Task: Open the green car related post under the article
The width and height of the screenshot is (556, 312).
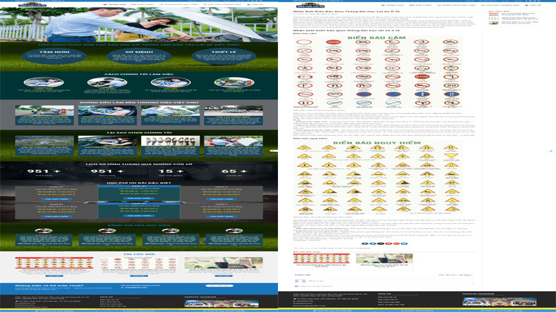Action: (x=384, y=261)
